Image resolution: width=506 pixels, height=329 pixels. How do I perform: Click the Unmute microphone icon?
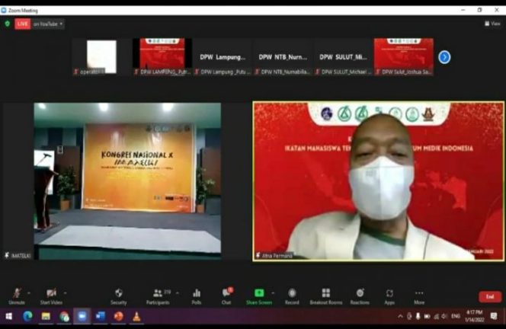pyautogui.click(x=17, y=293)
